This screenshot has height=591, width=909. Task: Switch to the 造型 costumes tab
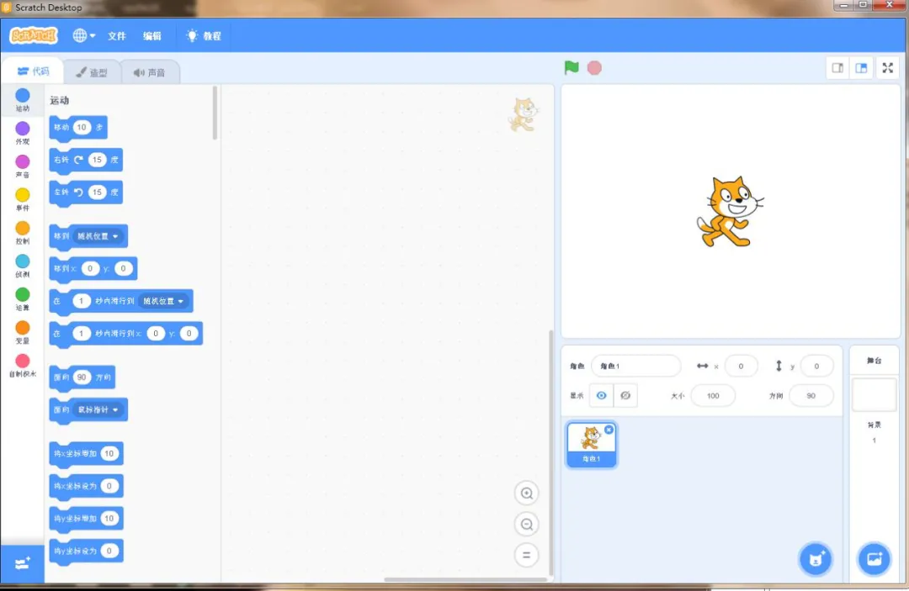pyautogui.click(x=92, y=72)
